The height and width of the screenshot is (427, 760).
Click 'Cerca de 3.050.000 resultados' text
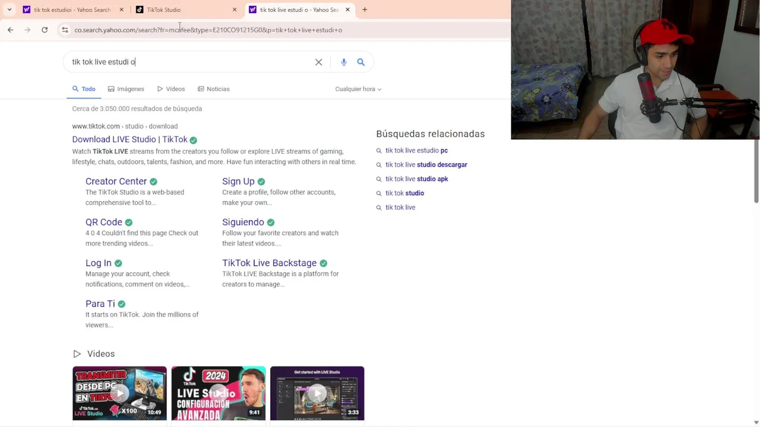click(137, 109)
